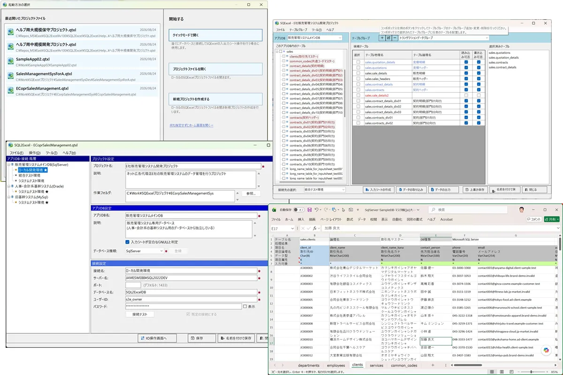Open SQL2Excel ファイル menu
Viewport: 563px width, 375px height.
[16, 153]
